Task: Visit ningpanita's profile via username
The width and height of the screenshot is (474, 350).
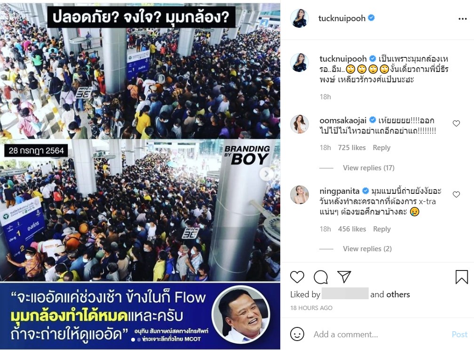Action: click(x=339, y=191)
